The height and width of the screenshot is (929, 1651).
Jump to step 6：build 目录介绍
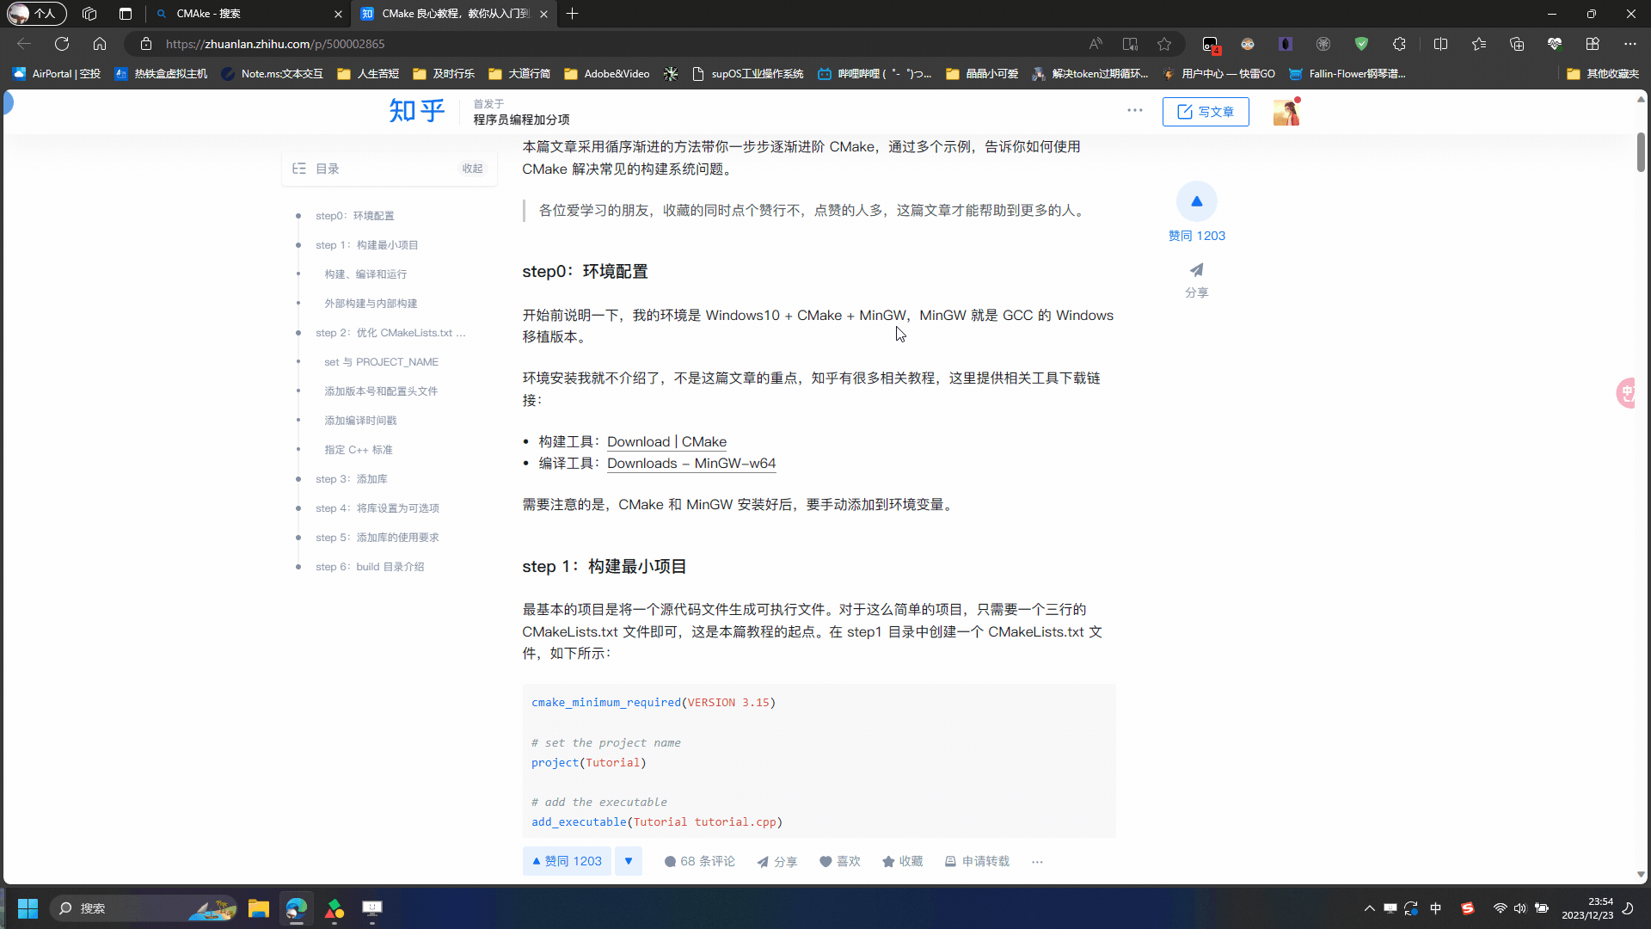(370, 567)
